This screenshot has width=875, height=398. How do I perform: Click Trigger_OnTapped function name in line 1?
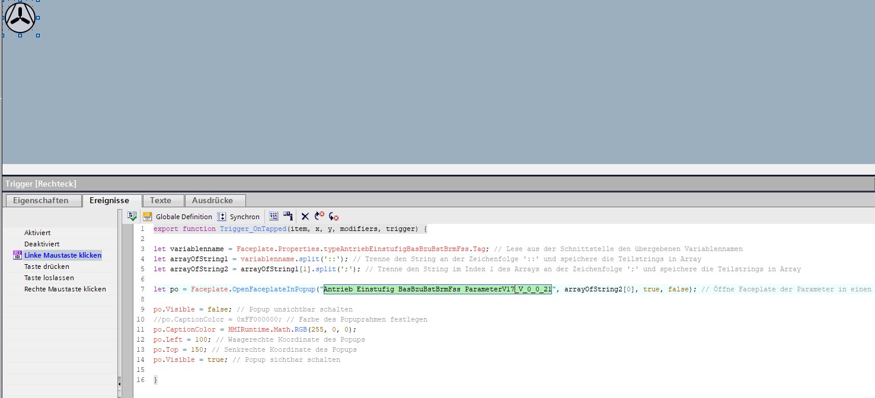point(253,229)
